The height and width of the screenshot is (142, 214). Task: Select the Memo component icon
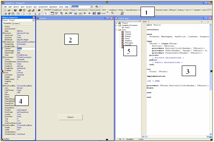(x=75, y=13)
